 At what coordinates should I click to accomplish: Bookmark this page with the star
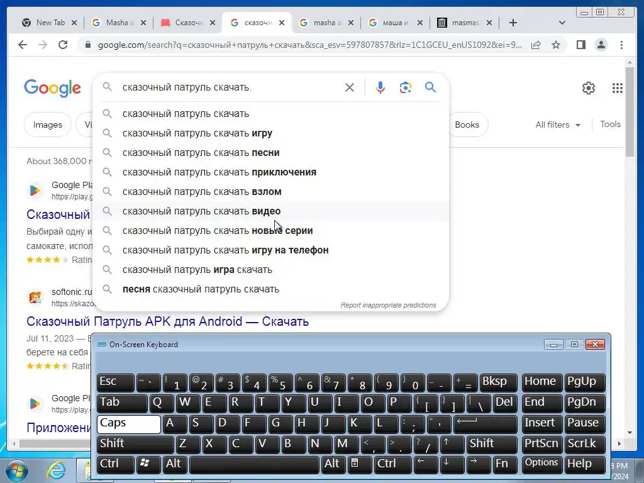click(556, 45)
